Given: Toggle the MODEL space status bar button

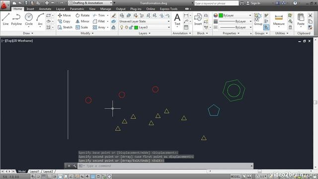Looking at the screenshot, I should tap(235, 177).
